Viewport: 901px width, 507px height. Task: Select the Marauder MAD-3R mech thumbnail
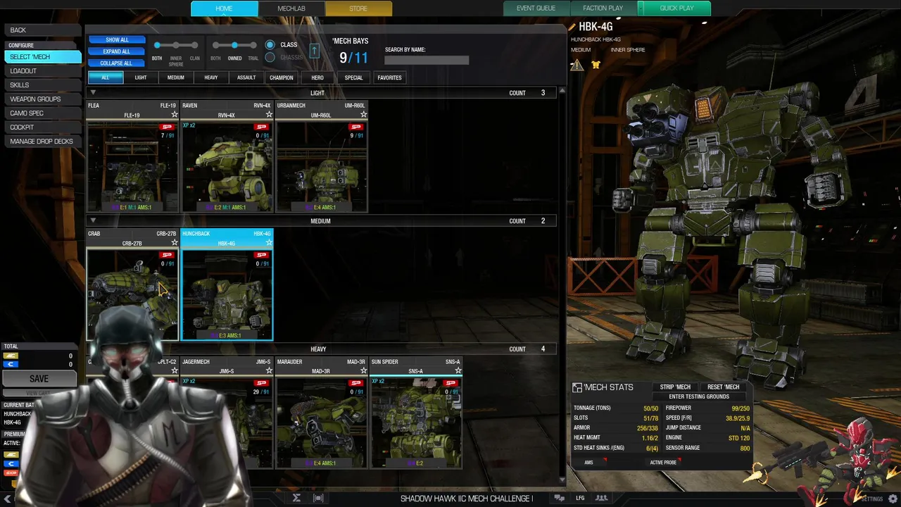[x=321, y=423]
